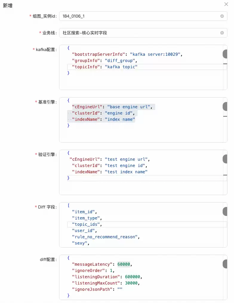The height and width of the screenshot is (303, 234).
Task: Clear the 业务线 field value
Action: click(x=222, y=33)
